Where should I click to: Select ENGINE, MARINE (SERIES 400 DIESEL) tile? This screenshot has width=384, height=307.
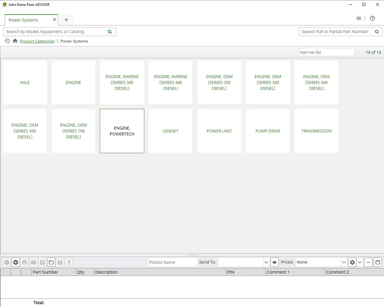pos(171,82)
